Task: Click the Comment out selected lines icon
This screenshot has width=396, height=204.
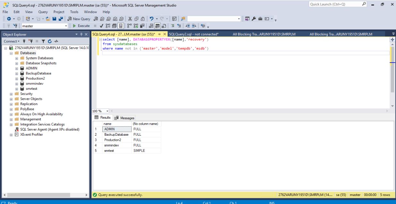Action: tap(173, 26)
